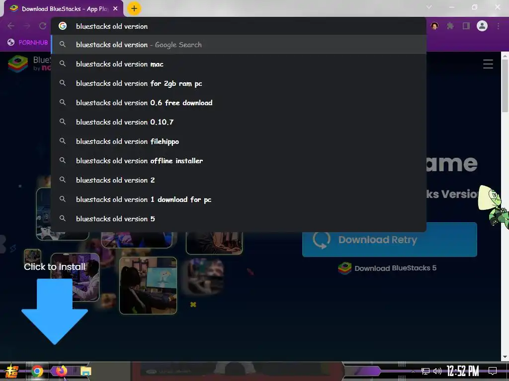Open the PORNHUB bookmark in bookmarks bar

click(x=28, y=43)
